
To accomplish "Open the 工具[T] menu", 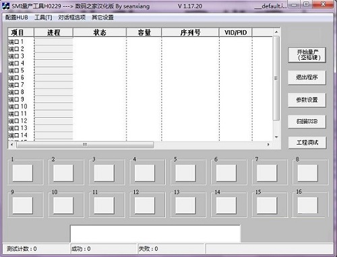I will pos(43,17).
